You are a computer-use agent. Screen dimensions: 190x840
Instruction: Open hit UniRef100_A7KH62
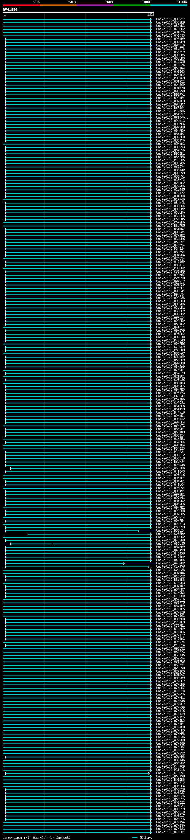click(170, 29)
